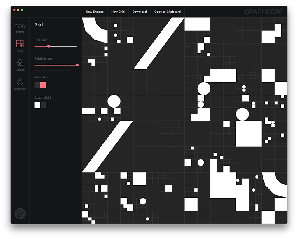Close the window with the red button

[14, 9]
